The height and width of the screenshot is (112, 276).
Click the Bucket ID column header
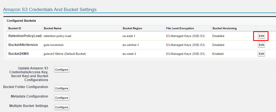(15, 28)
